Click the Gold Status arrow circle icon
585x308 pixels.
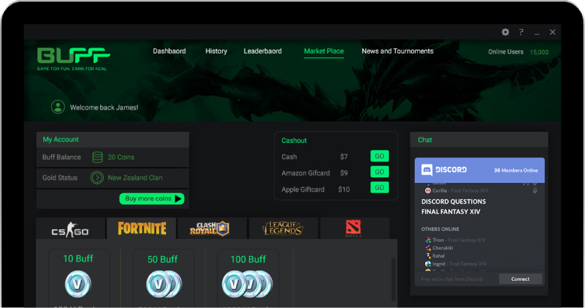[97, 177]
